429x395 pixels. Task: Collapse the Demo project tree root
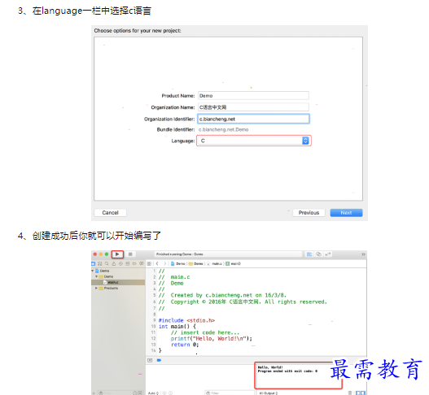click(93, 271)
